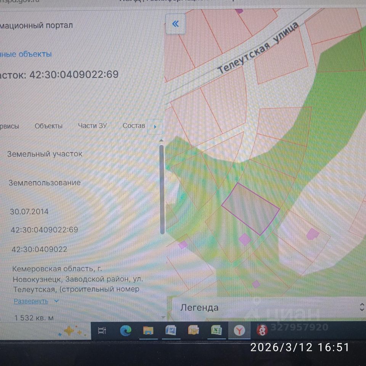Viewport: 366px width, 366px height.
Task: Click pink building just below highlighted parcel
Action: 245,239
